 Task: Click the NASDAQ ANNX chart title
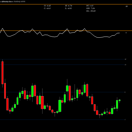point(19,2)
